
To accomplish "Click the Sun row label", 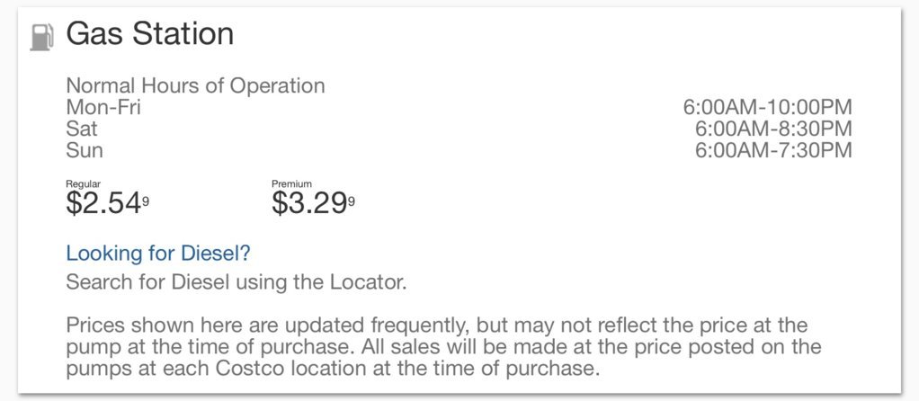I will click(85, 151).
